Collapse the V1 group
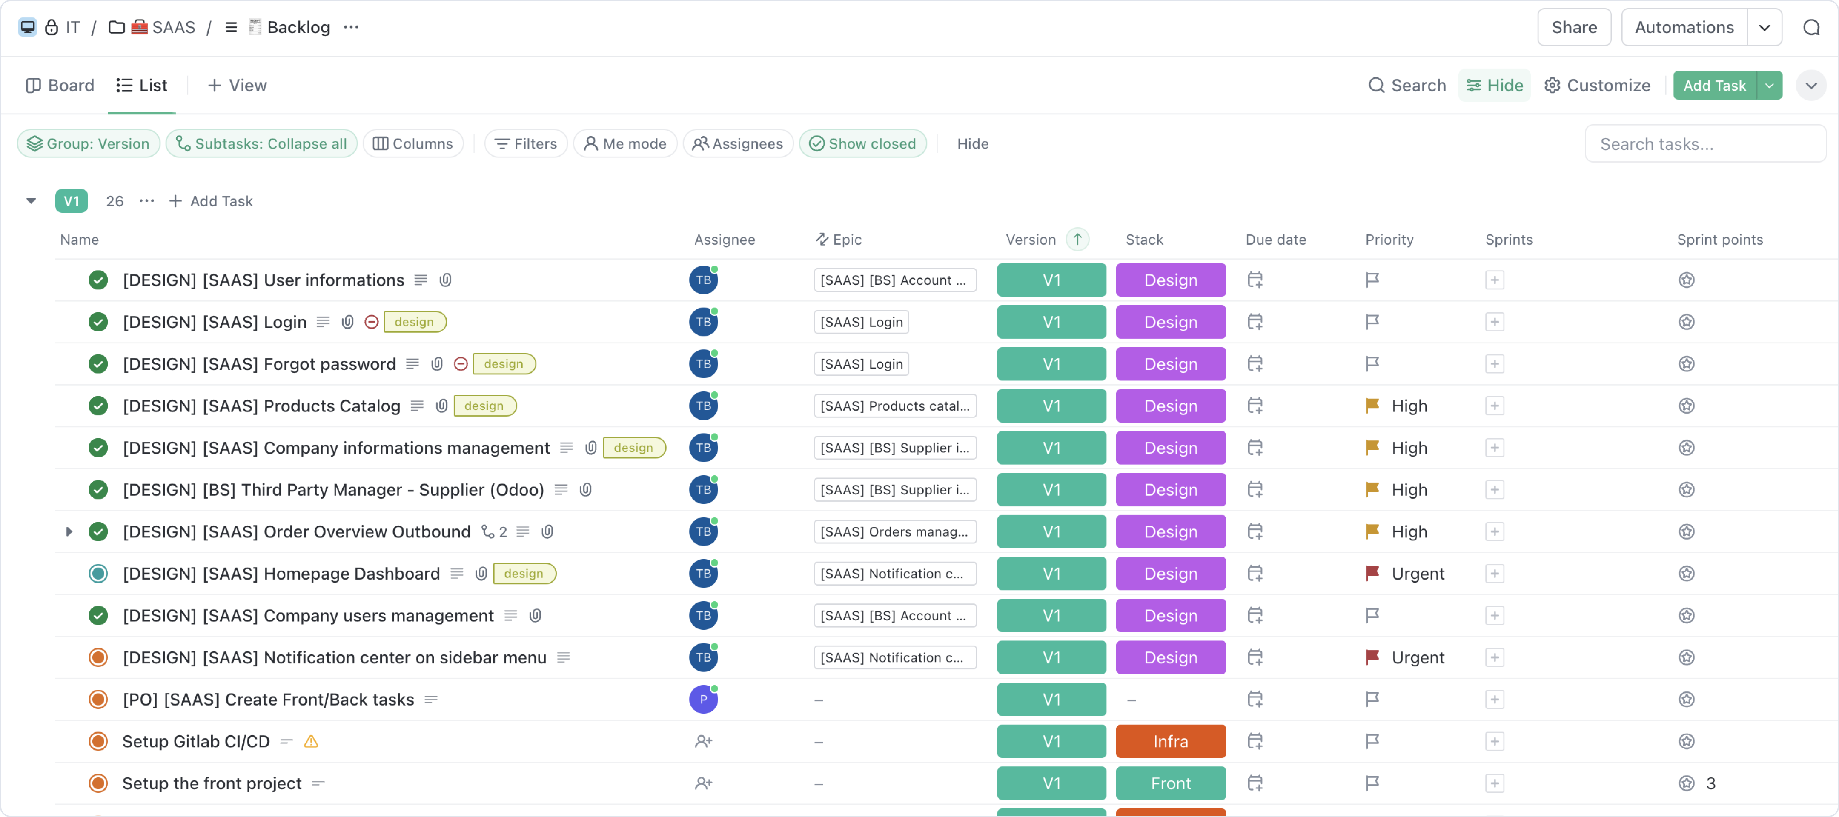 click(x=31, y=201)
